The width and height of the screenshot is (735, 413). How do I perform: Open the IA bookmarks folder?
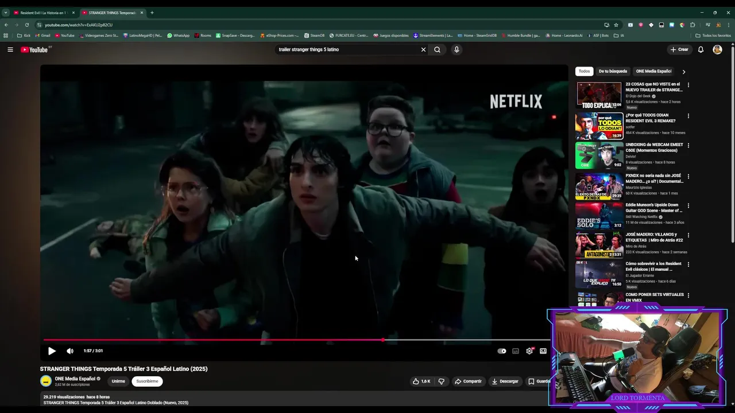click(618, 36)
